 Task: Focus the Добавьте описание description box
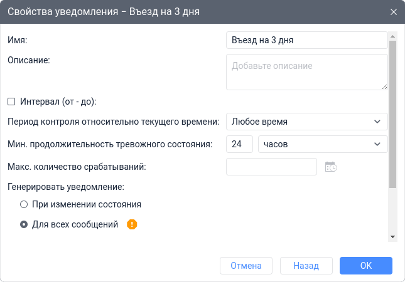306,72
